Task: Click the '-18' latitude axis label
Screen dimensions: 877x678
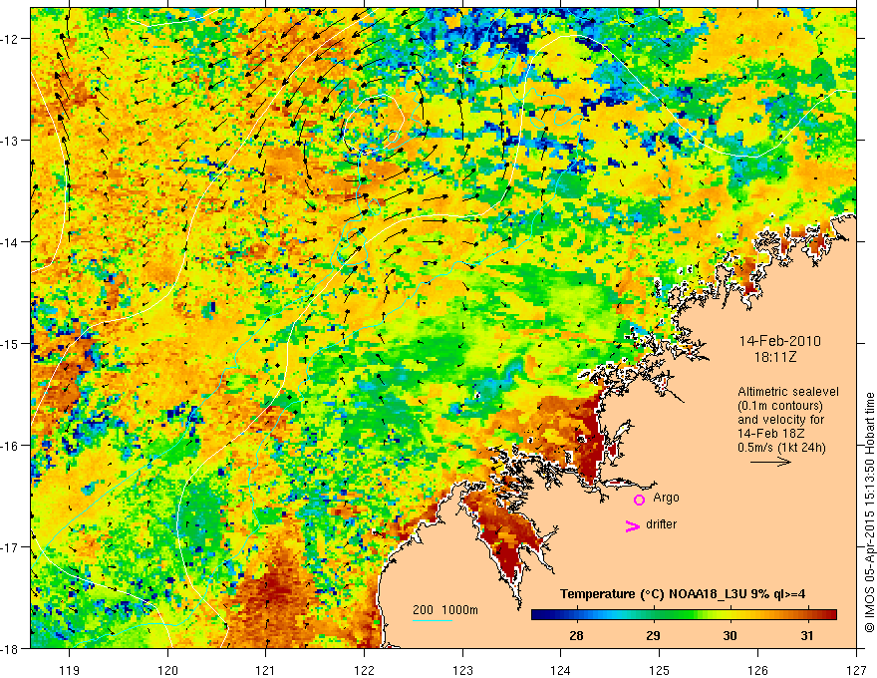Action: [x=10, y=648]
